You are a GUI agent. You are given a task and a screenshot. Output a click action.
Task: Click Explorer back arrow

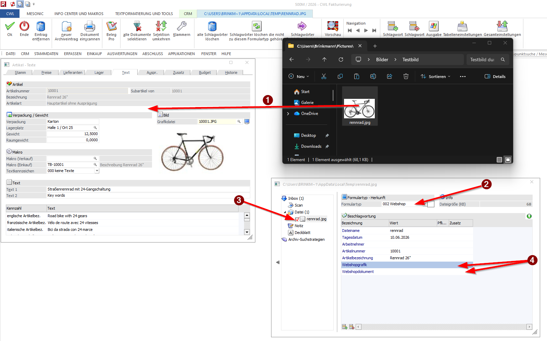[x=292, y=60]
